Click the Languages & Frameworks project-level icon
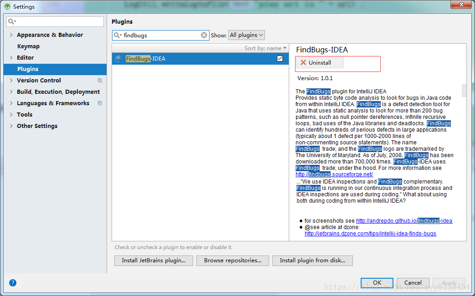The image size is (475, 296). pyautogui.click(x=100, y=103)
